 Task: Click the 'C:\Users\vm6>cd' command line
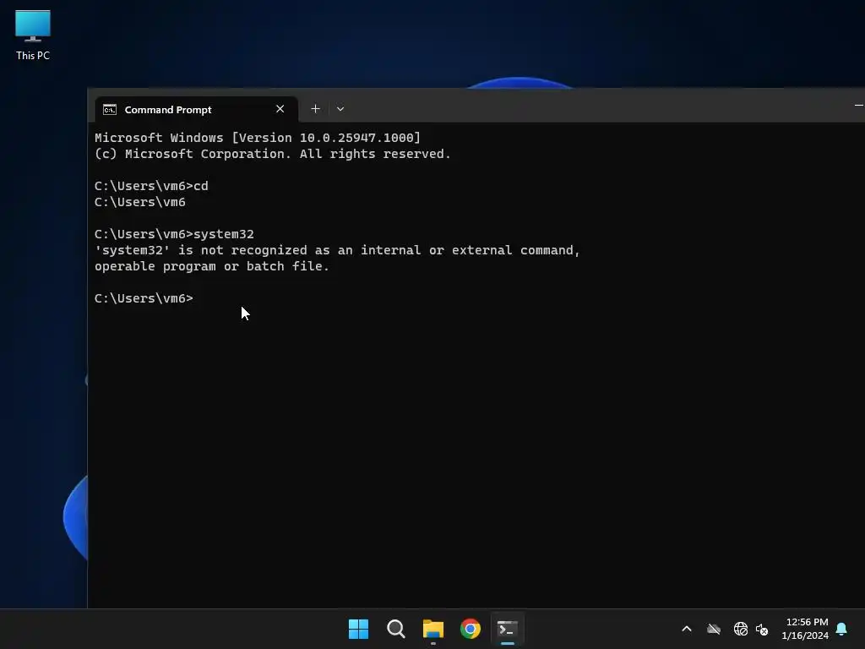tap(151, 186)
